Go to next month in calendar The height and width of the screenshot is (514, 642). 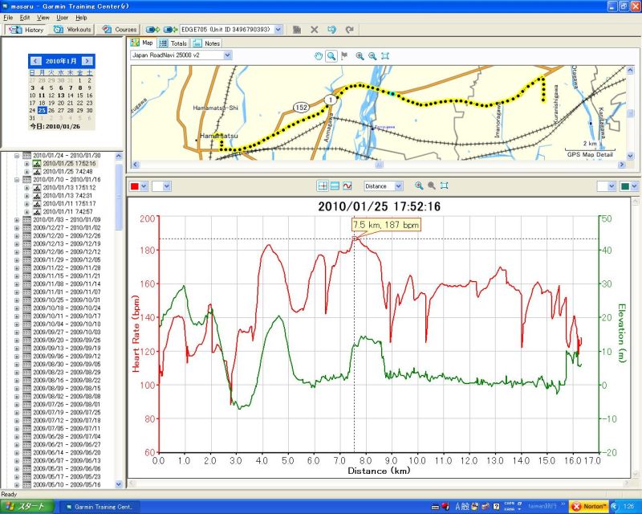[x=87, y=61]
